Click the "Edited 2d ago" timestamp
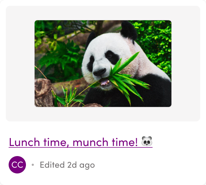The height and width of the screenshot is (185, 206). pyautogui.click(x=67, y=165)
